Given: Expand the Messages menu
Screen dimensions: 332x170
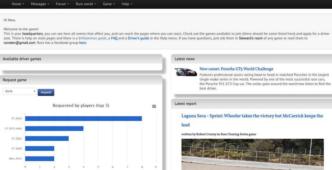Looking at the screenshot, I should coord(40,4).
